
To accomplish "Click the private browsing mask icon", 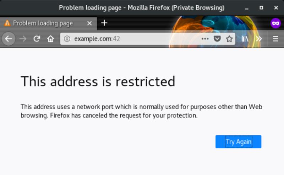I will tap(275, 23).
